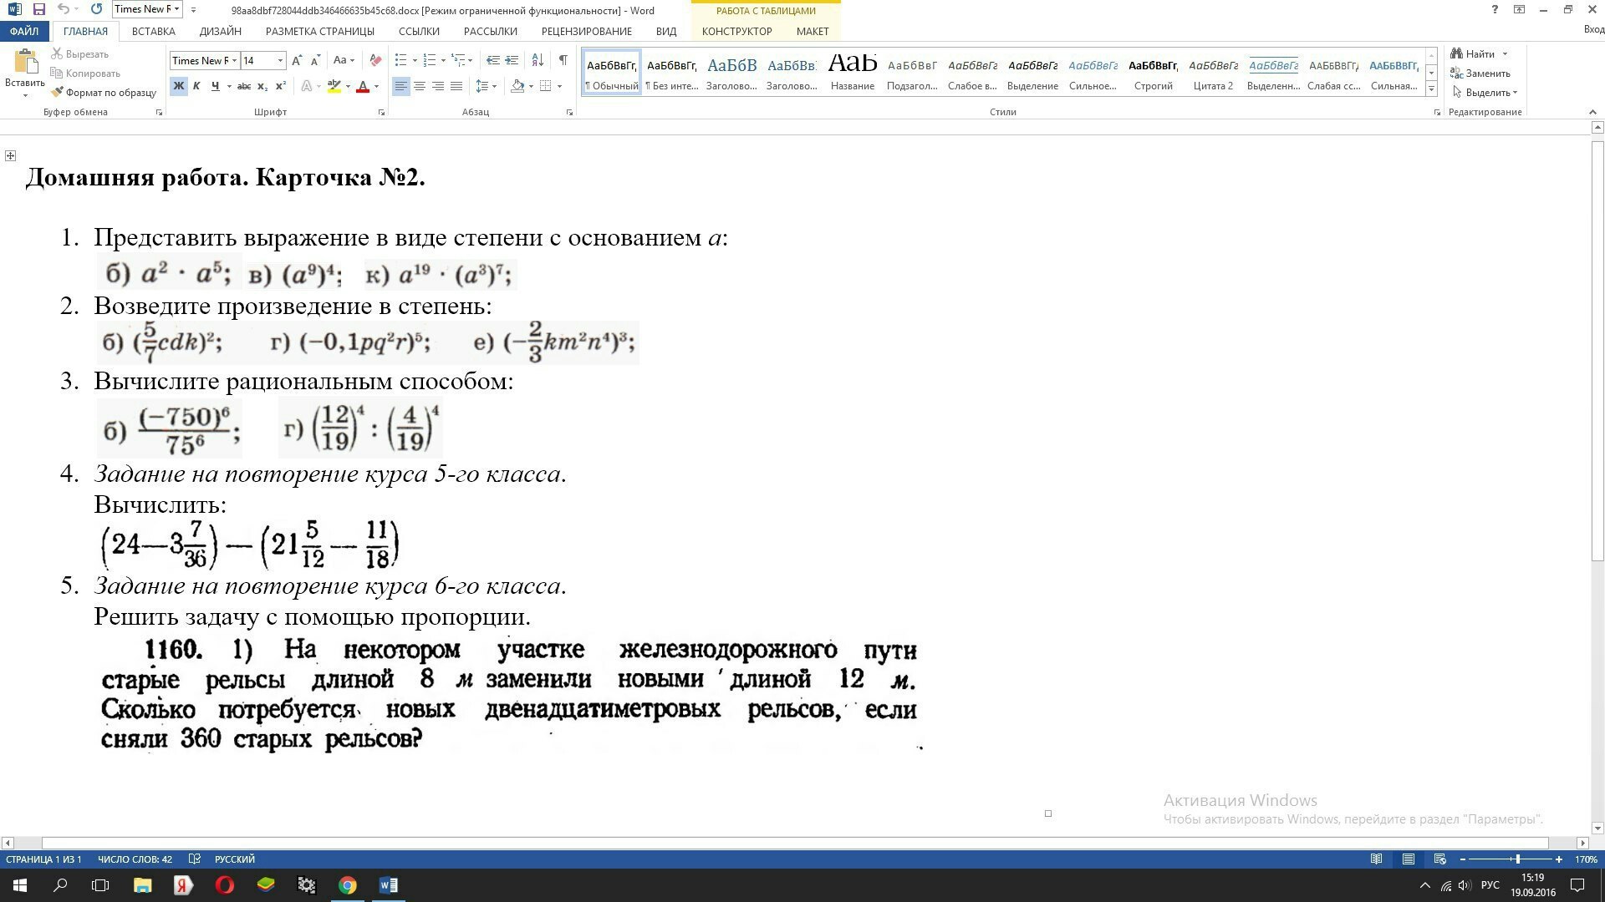Image resolution: width=1605 pixels, height=902 pixels.
Task: Click the Grow Font icon
Action: coord(298,60)
